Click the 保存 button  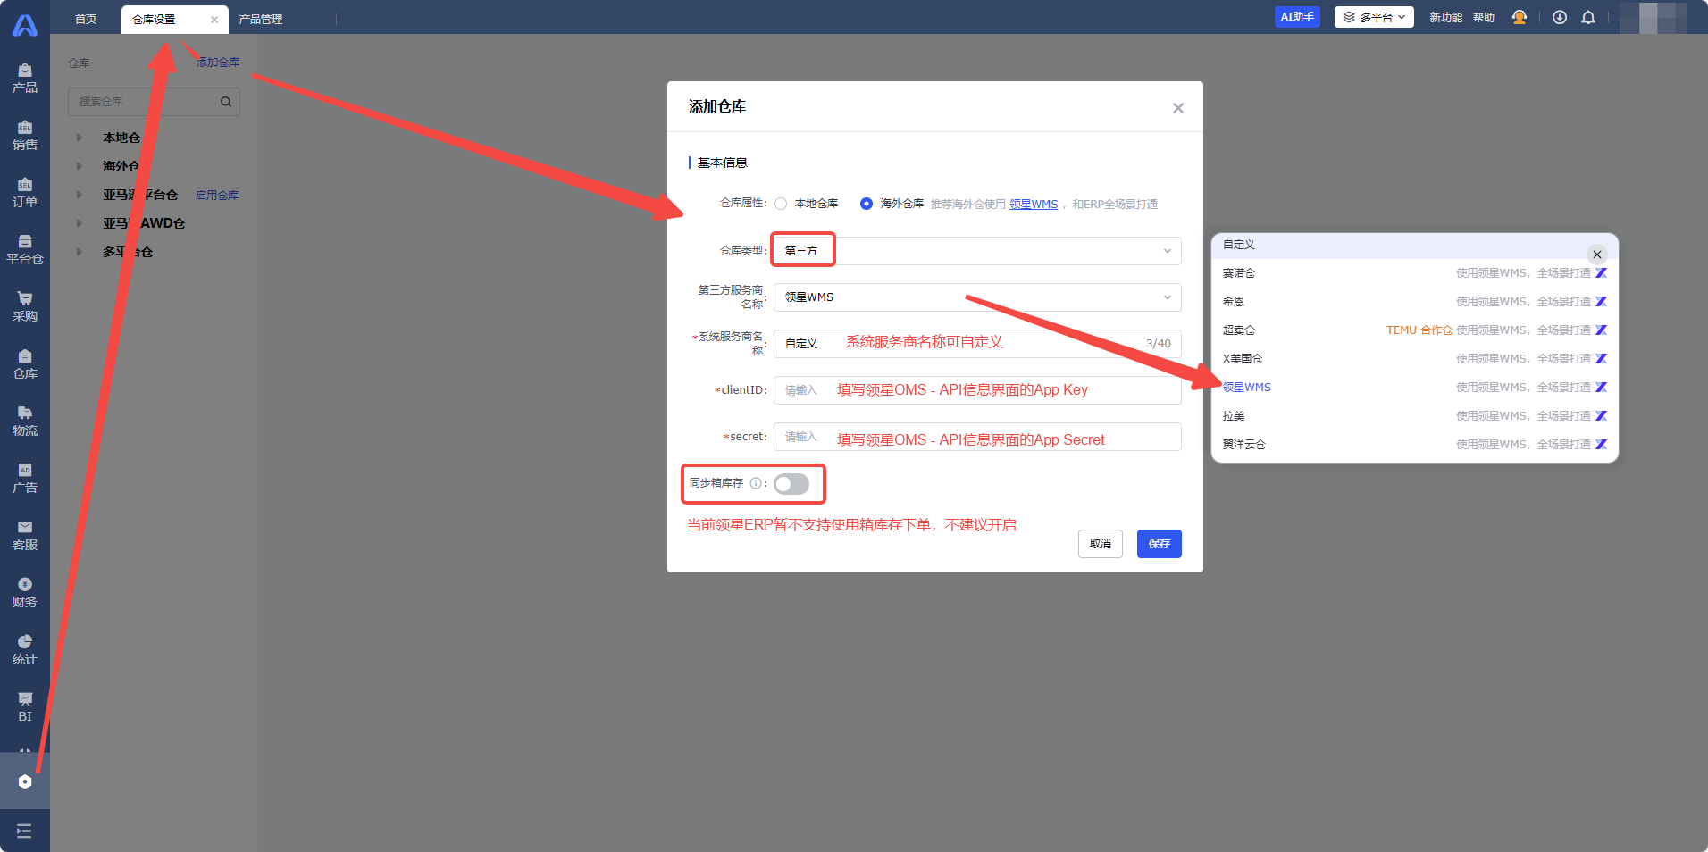tap(1160, 544)
